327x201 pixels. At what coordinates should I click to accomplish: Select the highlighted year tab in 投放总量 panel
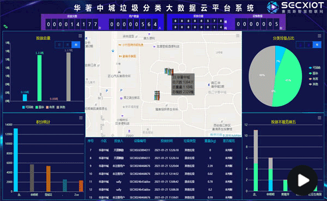76,45
